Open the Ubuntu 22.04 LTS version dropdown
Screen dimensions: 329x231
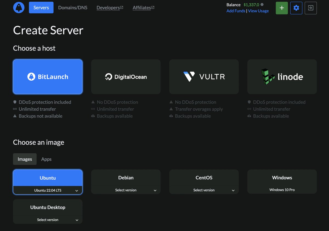tap(48, 190)
